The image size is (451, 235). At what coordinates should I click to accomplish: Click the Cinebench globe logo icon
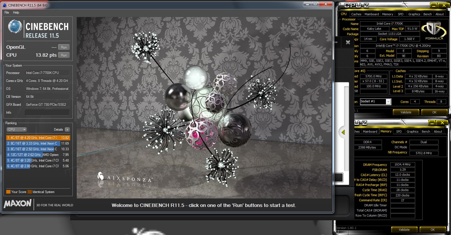[15, 27]
